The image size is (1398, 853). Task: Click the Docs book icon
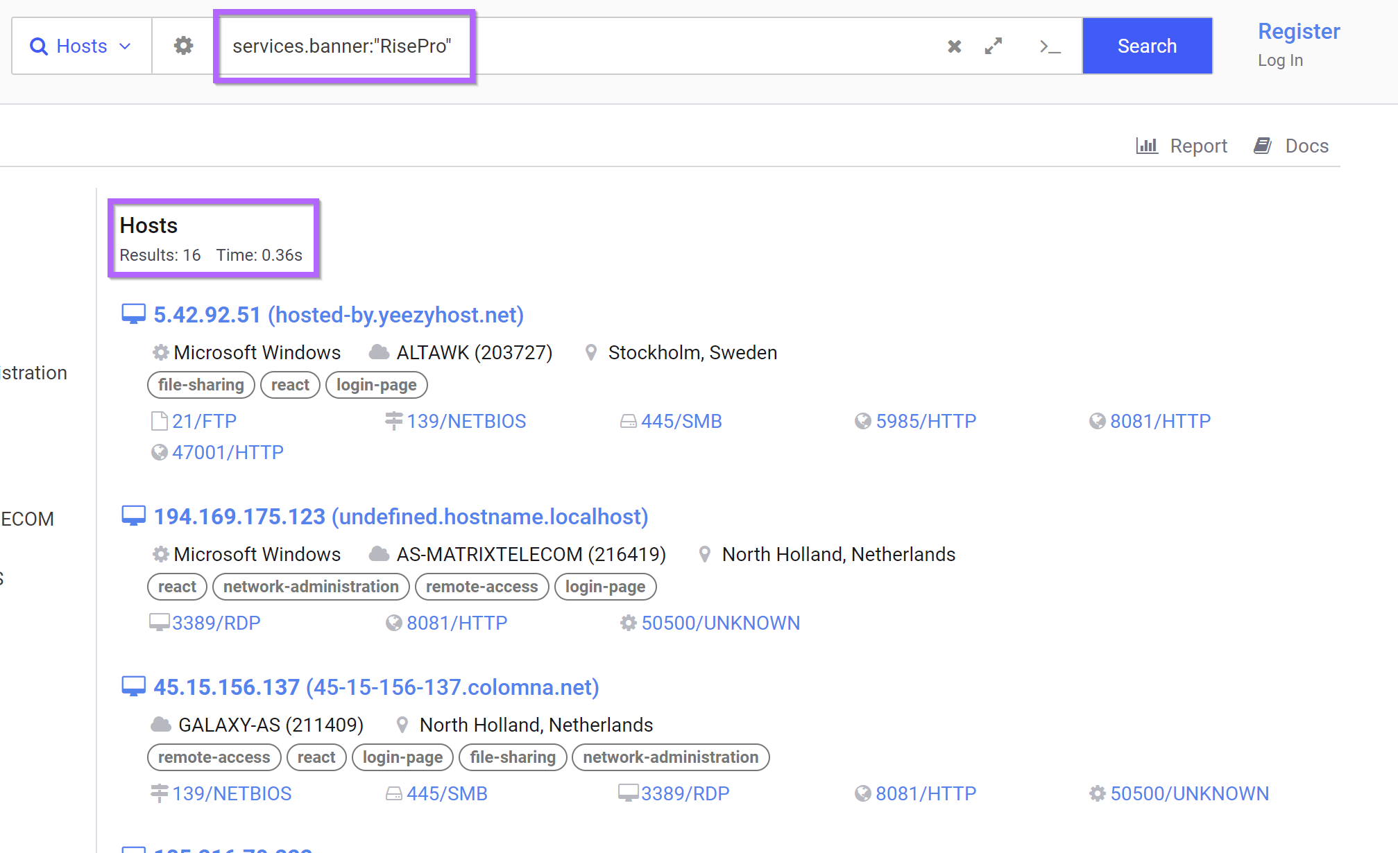1262,146
